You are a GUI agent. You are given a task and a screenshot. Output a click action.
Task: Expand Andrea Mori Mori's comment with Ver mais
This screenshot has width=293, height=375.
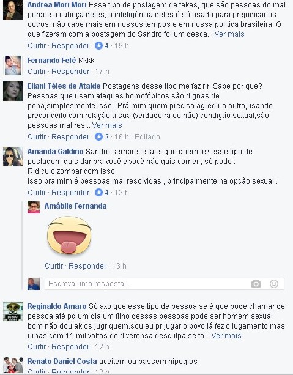[229, 34]
